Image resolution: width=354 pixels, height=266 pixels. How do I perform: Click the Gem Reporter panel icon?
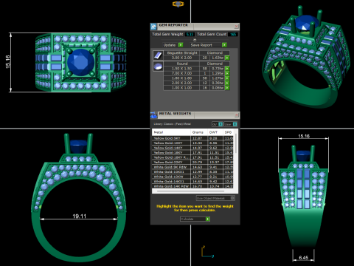pyautogui.click(x=153, y=27)
